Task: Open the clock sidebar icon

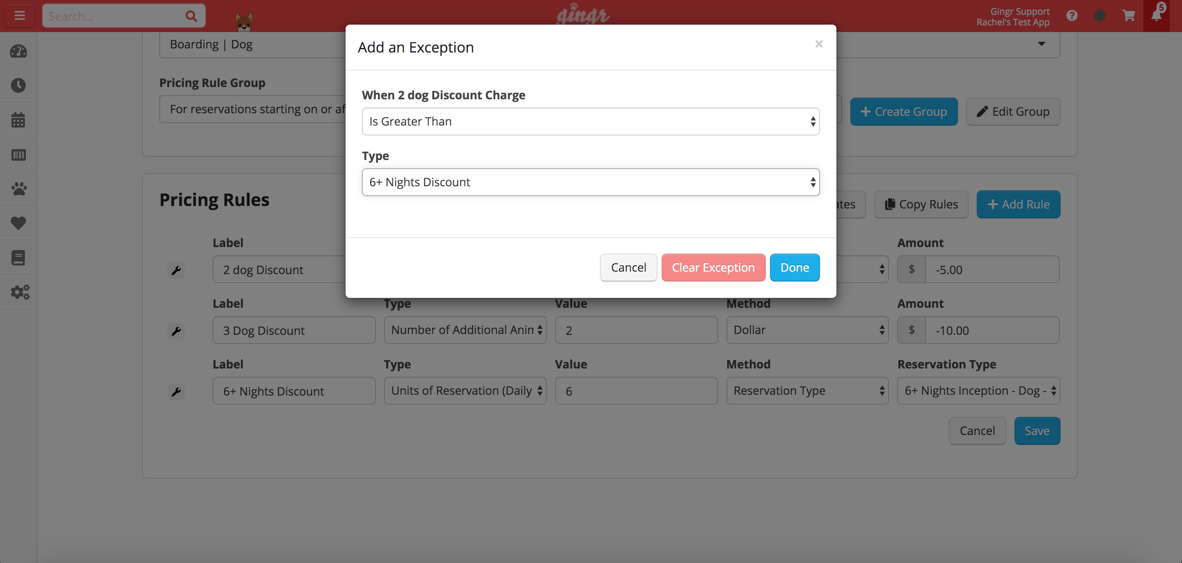Action: [18, 85]
